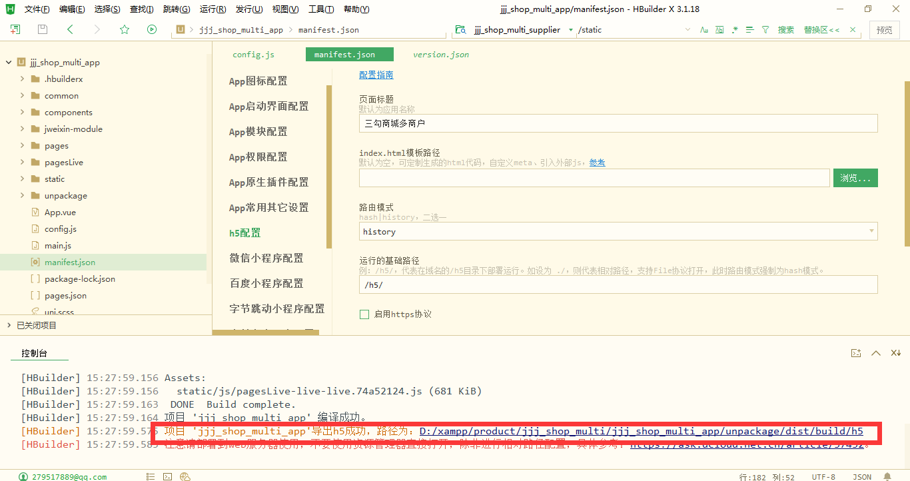Image resolution: width=910 pixels, height=481 pixels.
Task: Open the 文件(F) menu
Action: 37,9
